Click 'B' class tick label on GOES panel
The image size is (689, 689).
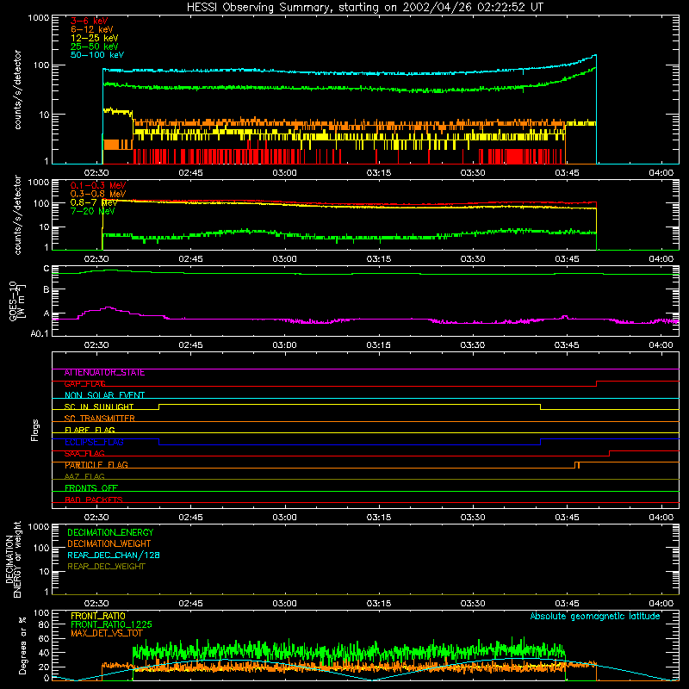point(47,289)
